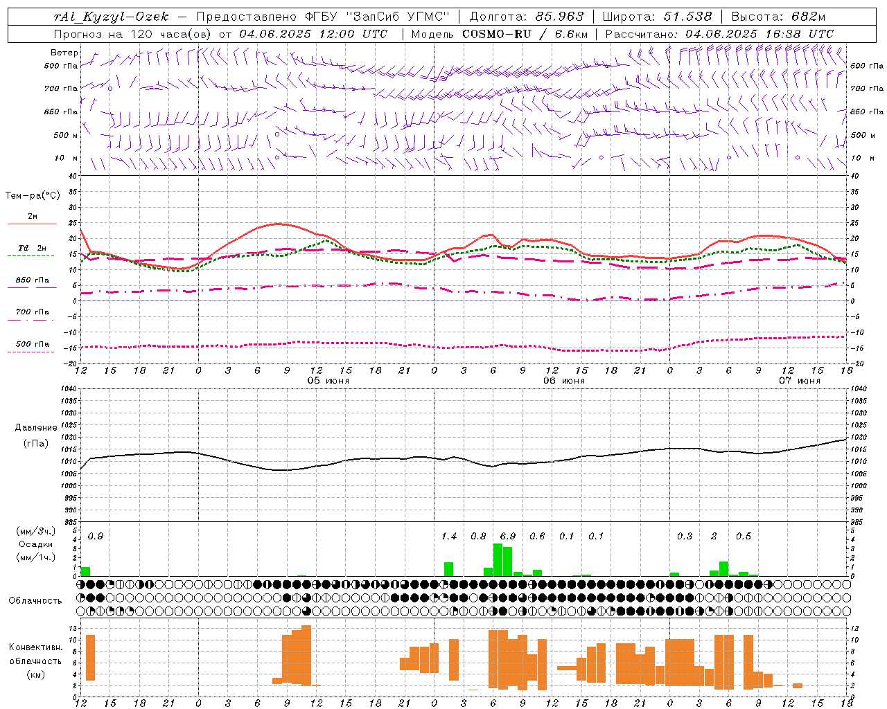Click 'Рассчитано: 04.06.2025 16:38 UTC' timestamp
Viewport: 887px width, 709px height.
719,34
